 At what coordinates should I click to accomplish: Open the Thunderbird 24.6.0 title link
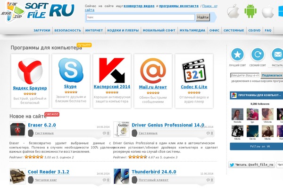click(x=154, y=172)
